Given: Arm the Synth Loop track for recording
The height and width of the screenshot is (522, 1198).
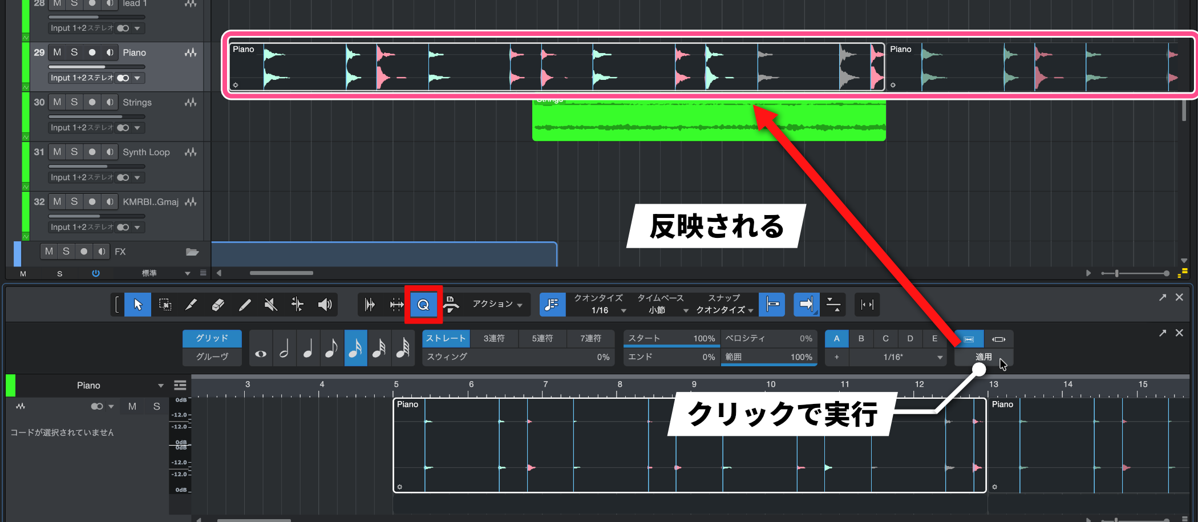Looking at the screenshot, I should (x=91, y=152).
